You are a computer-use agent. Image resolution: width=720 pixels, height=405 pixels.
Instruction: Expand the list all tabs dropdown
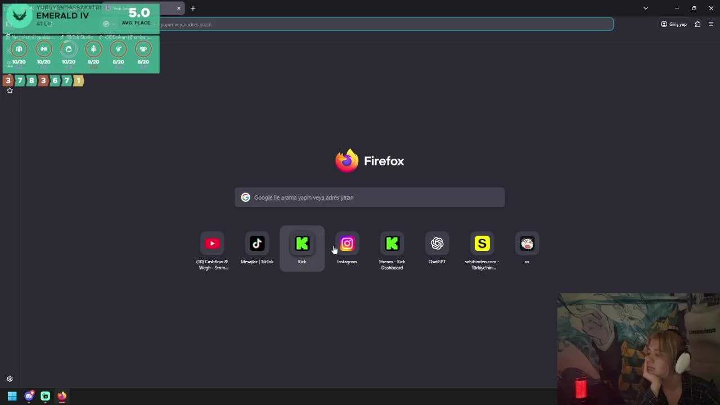point(646,8)
